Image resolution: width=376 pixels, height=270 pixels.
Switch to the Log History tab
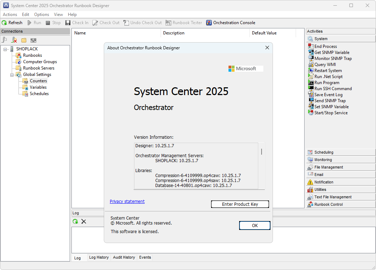tap(99, 257)
